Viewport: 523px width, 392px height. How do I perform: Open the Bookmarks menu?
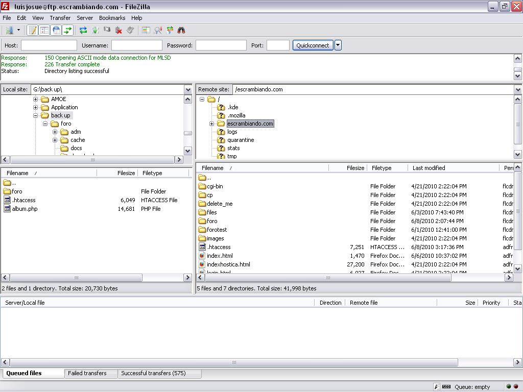point(112,18)
